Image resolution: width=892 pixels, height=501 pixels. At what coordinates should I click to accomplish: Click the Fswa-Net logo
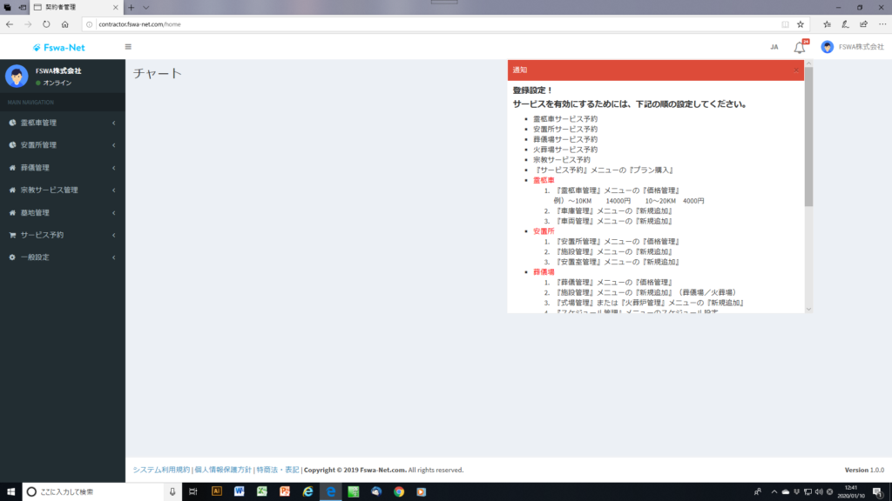pos(58,47)
